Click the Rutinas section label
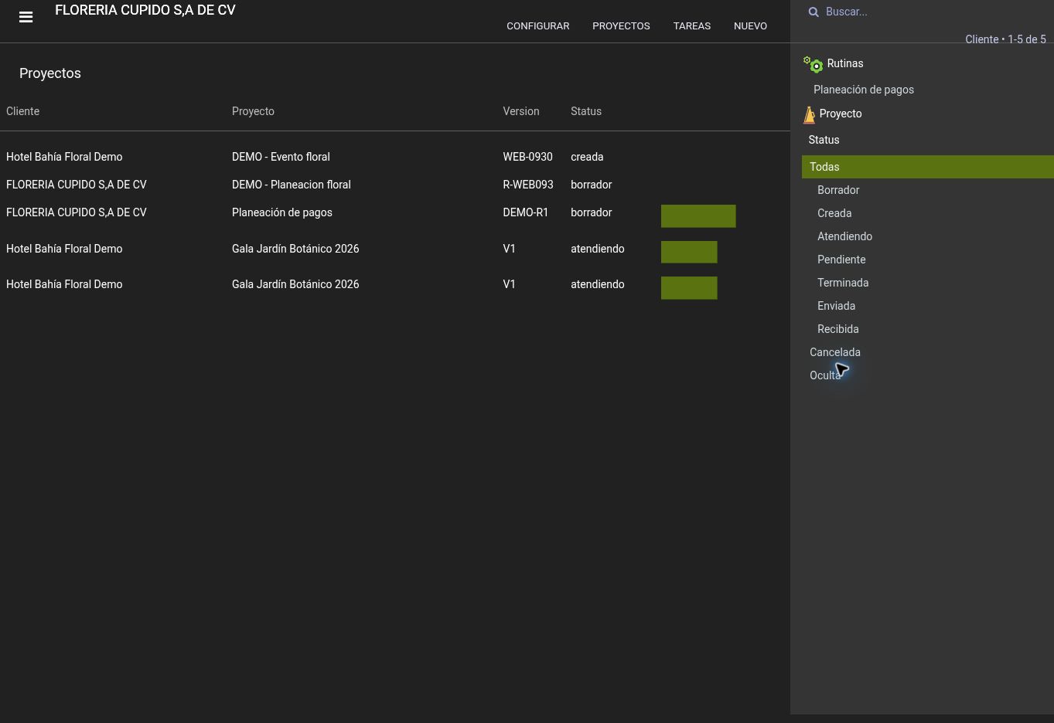This screenshot has height=723, width=1054. coord(845,63)
